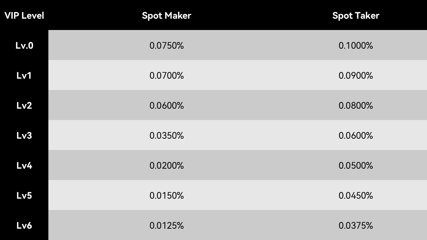The image size is (427, 240).
Task: Select the Lv1 row label
Action: pyautogui.click(x=24, y=75)
